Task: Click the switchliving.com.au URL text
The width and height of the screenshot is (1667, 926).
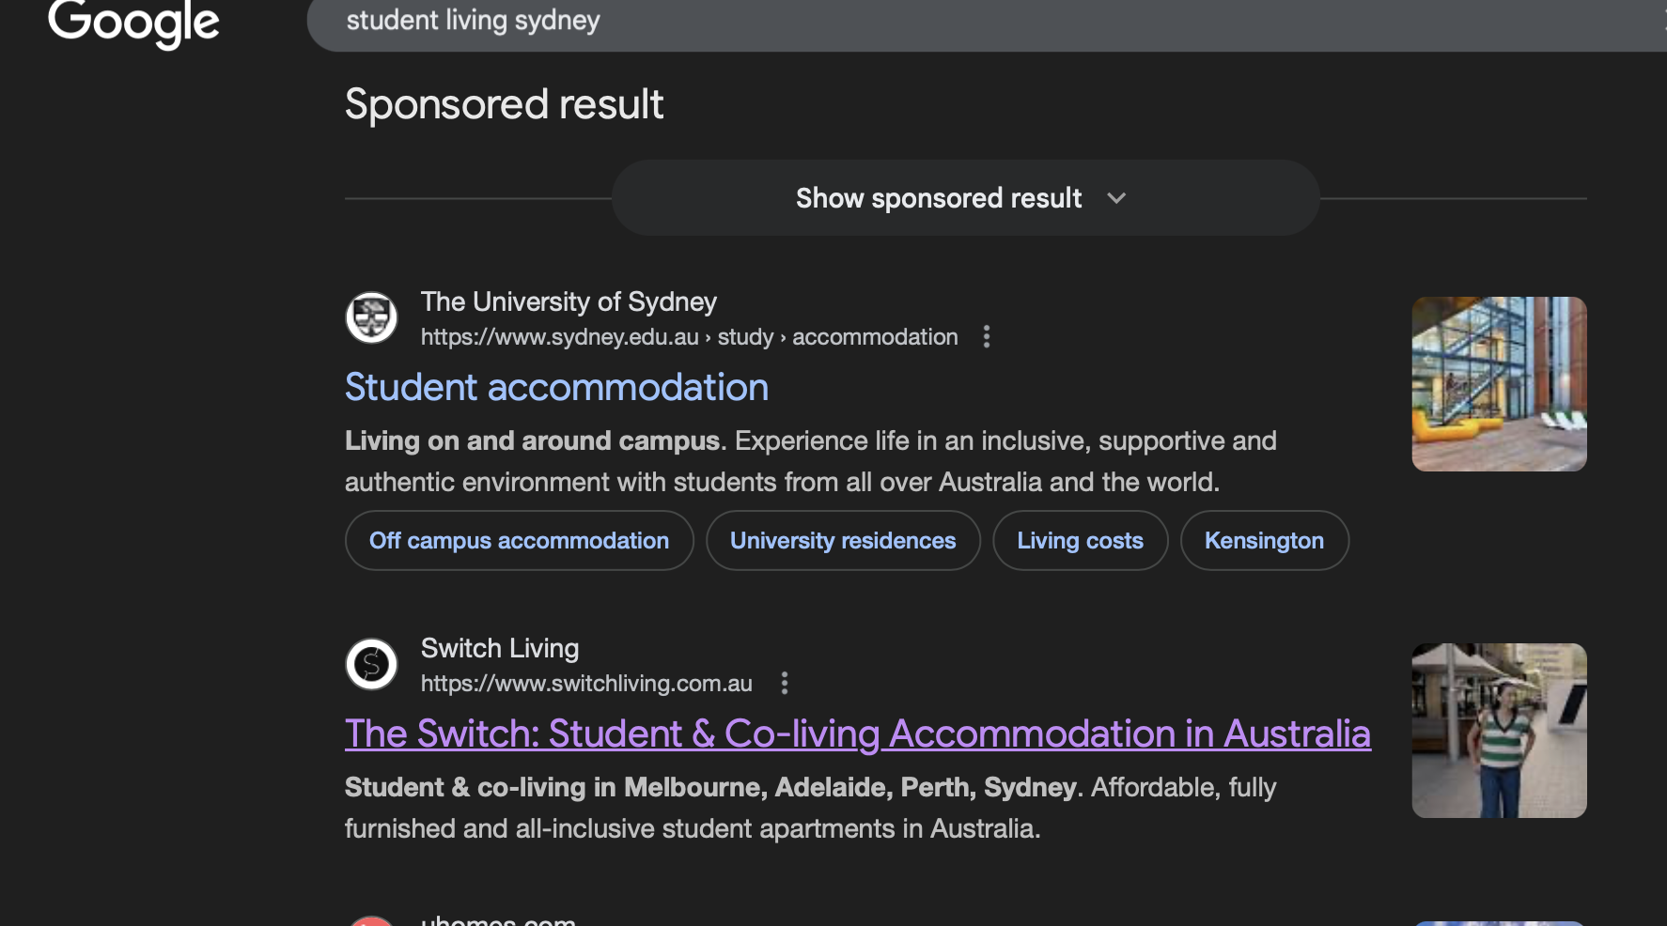Action: pyautogui.click(x=586, y=684)
